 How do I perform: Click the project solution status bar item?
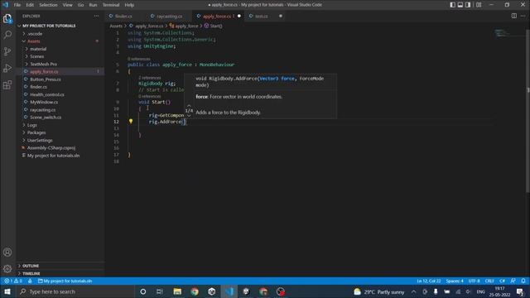[x=65, y=281]
